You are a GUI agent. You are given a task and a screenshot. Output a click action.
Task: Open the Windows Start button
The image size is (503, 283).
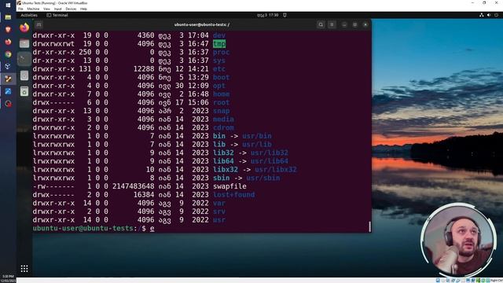coord(8,6)
